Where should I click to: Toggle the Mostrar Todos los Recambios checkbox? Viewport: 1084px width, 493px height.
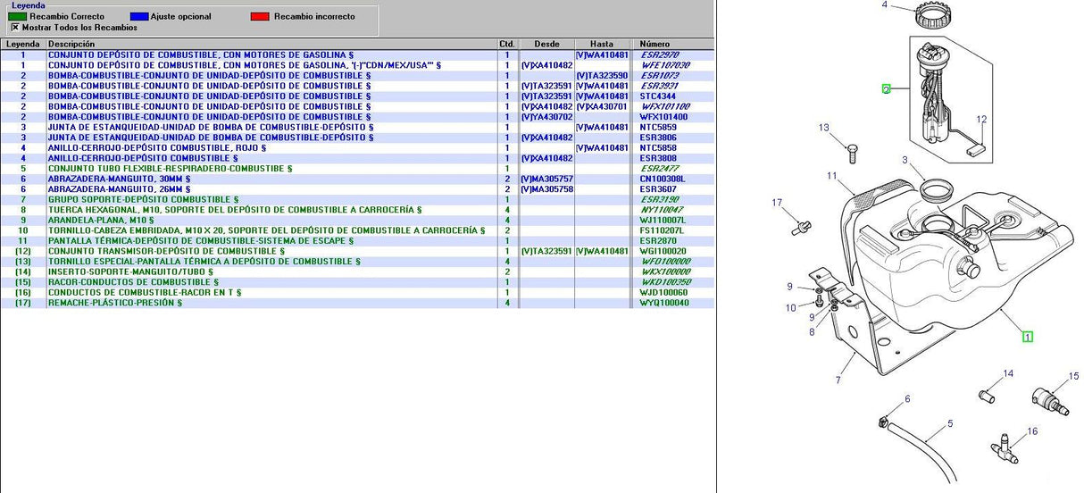coord(14,28)
